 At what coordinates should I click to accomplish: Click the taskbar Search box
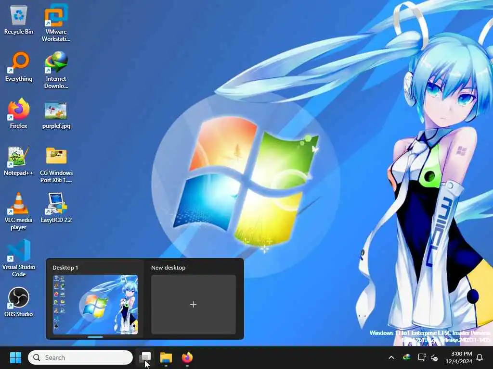click(x=80, y=357)
